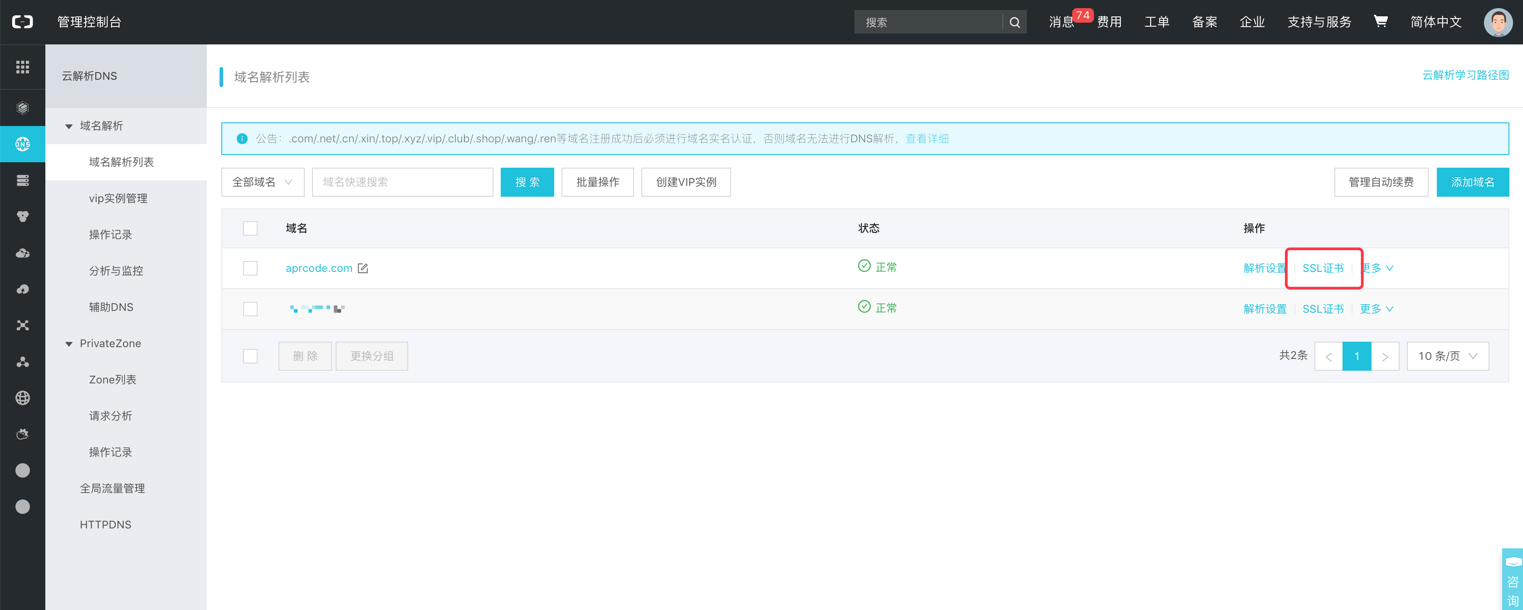Open the 全部域名 dropdown filter

click(263, 182)
